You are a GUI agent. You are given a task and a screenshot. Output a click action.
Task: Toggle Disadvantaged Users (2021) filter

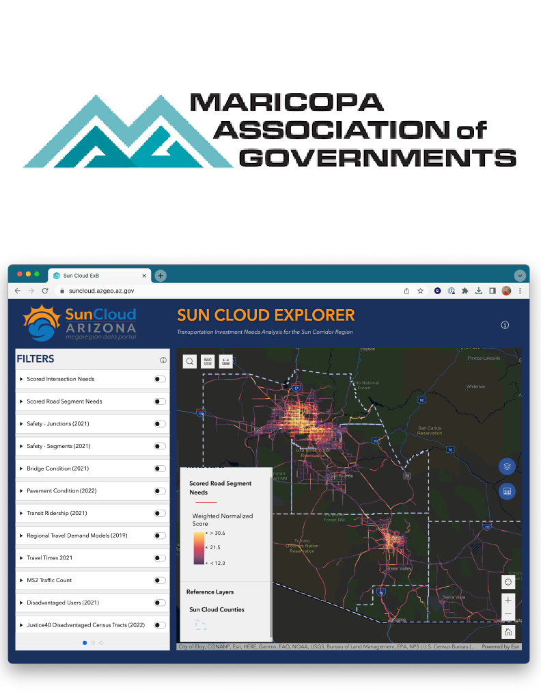click(160, 603)
